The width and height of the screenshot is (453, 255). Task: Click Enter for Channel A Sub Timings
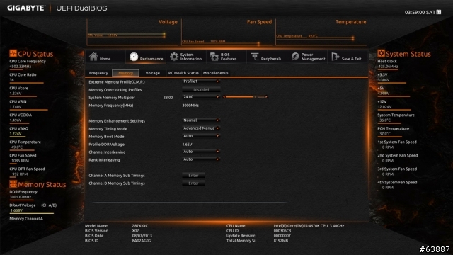193,176
